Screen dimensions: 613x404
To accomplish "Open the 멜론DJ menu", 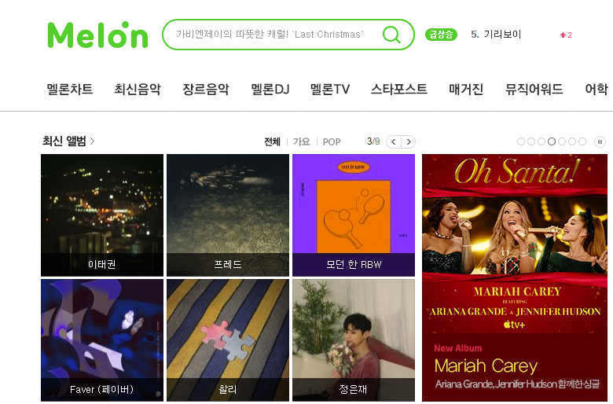I will click(x=270, y=89).
